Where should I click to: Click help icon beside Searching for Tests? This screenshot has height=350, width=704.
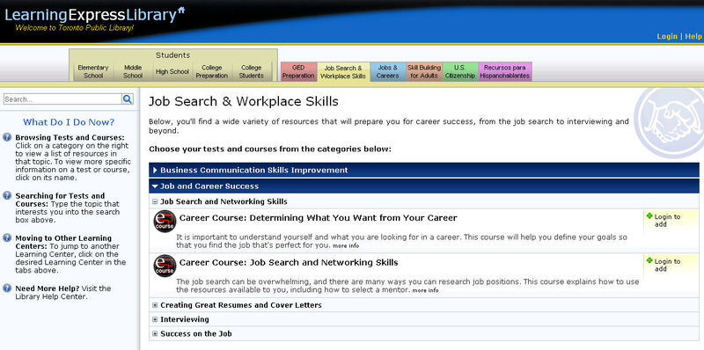tap(7, 195)
